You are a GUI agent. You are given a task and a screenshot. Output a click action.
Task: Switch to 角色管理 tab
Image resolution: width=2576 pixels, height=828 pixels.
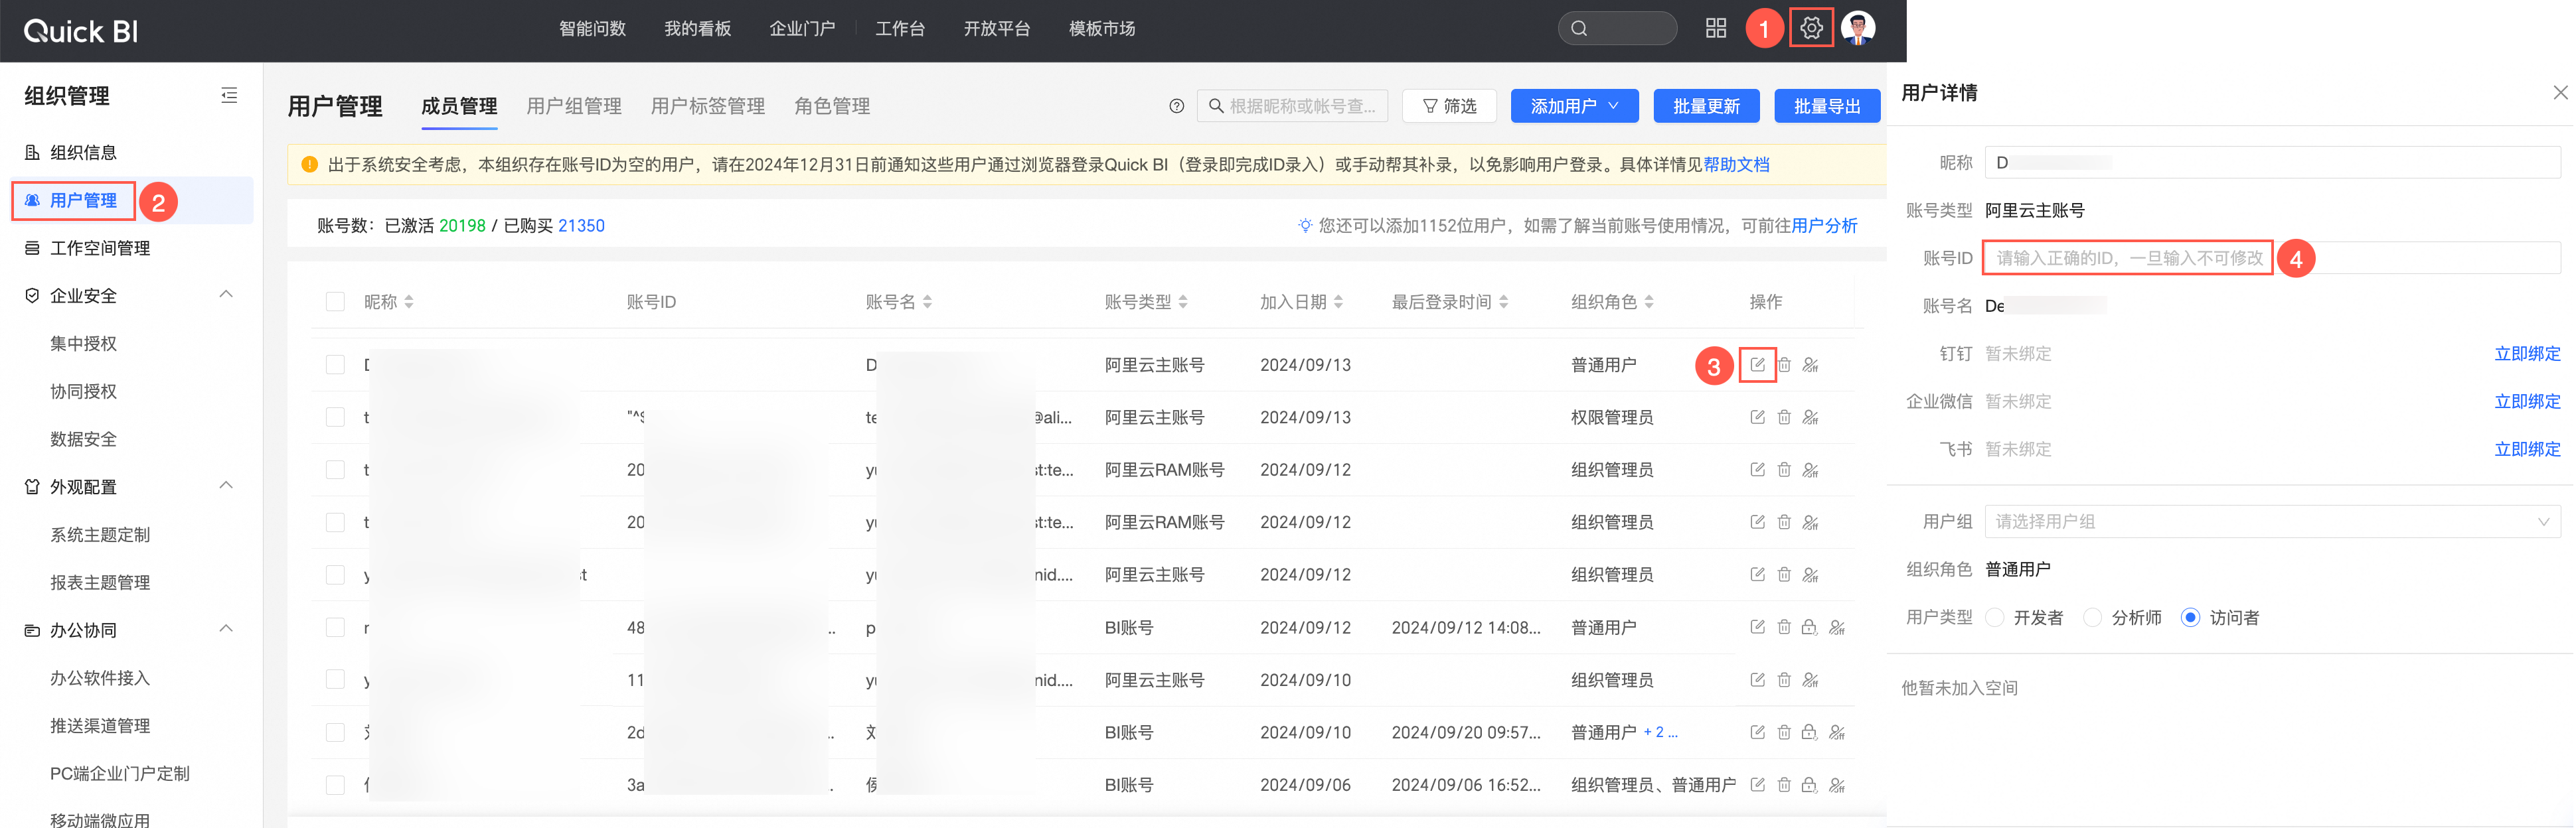pos(832,106)
